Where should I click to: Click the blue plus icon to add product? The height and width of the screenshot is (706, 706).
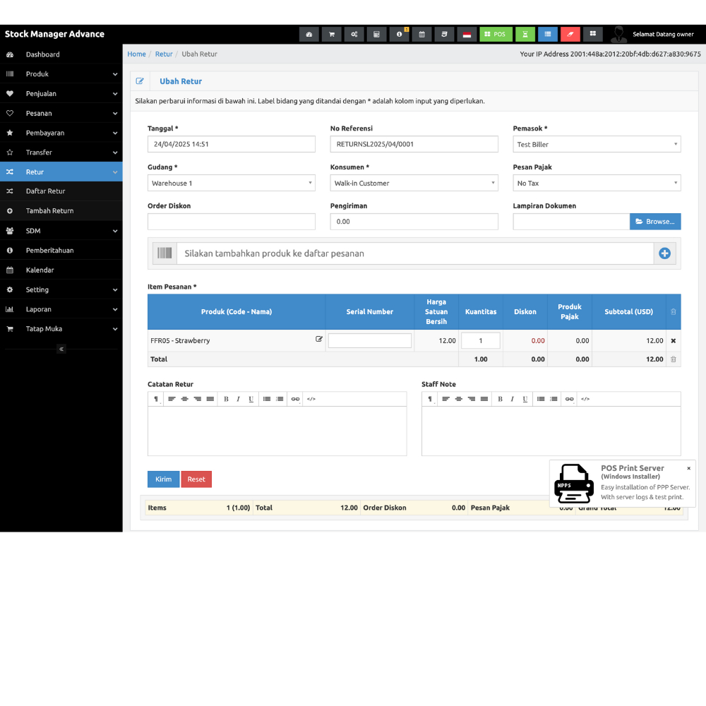664,253
